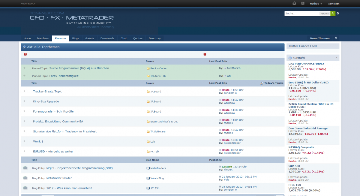Click the red alert icon above Title column
Screen dimensions: 360x196
tap(25, 54)
